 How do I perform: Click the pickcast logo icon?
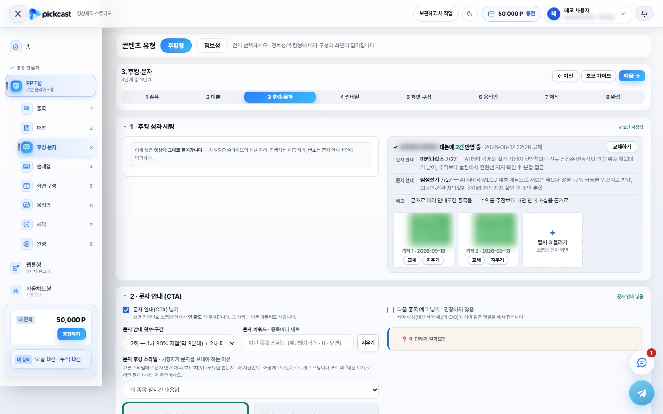(x=35, y=14)
